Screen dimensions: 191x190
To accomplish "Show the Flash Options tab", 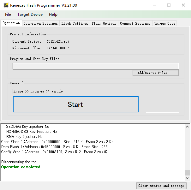I will click(104, 23).
